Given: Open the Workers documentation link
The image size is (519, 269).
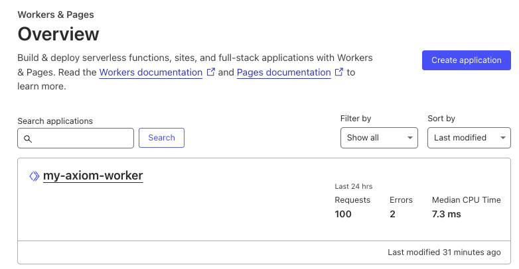Looking at the screenshot, I should pyautogui.click(x=151, y=72).
